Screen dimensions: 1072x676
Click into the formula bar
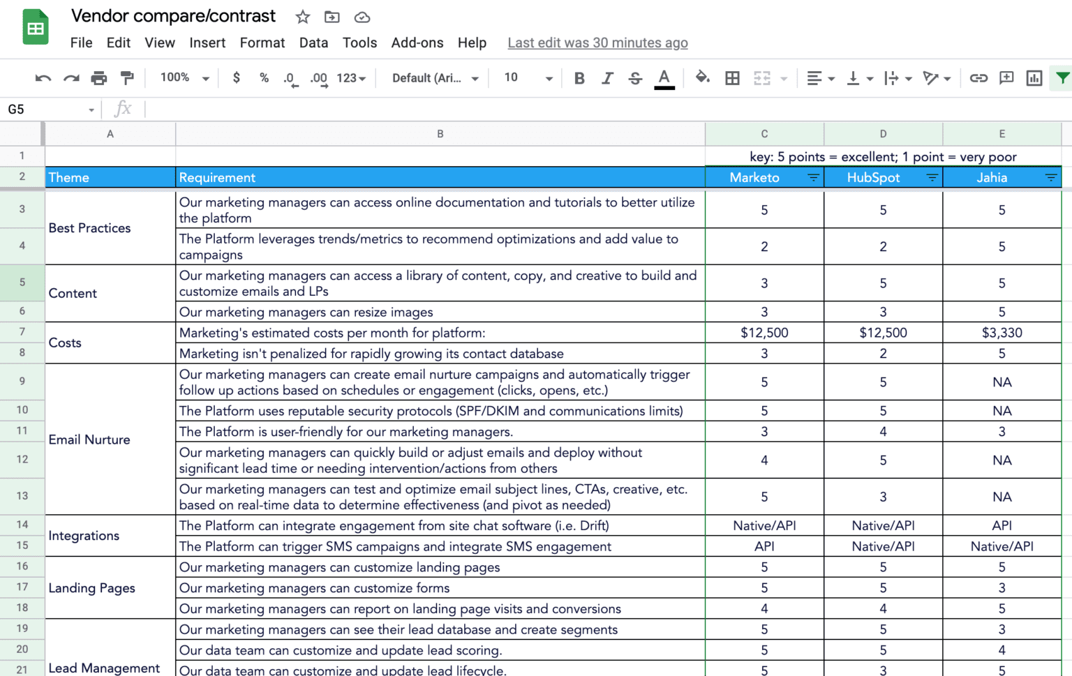pos(607,110)
